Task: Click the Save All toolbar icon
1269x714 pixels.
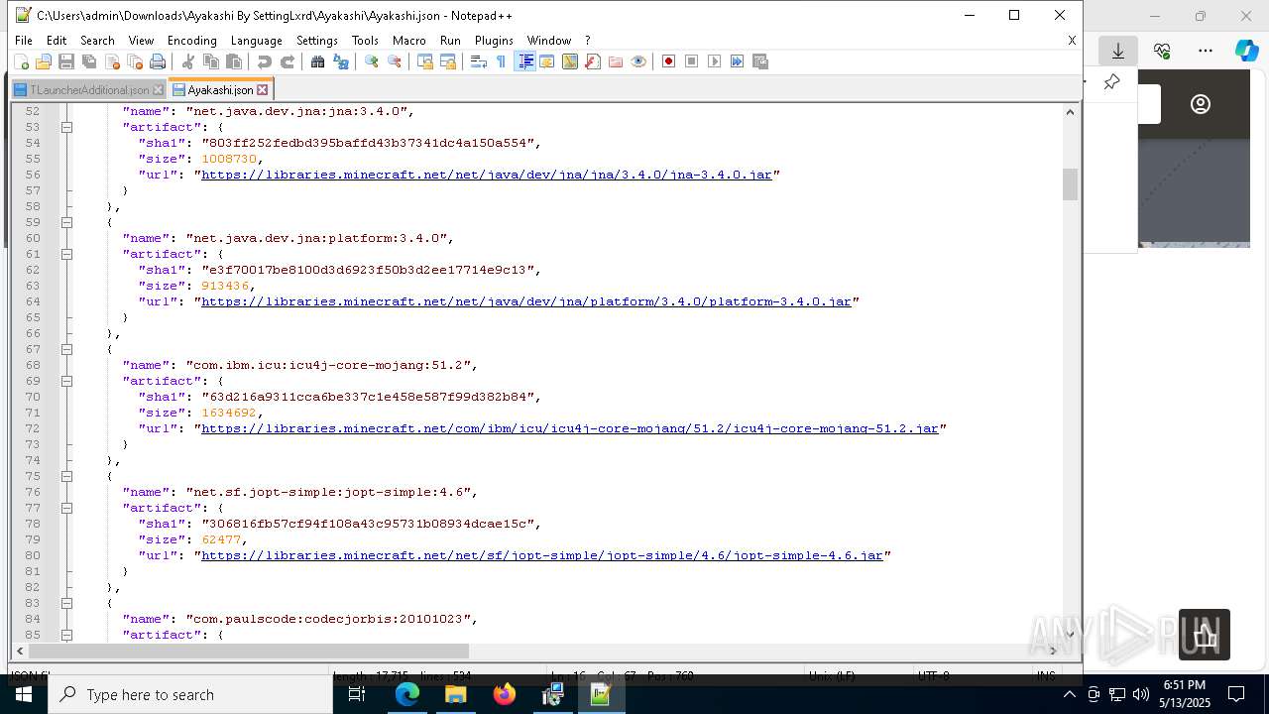Action: click(x=89, y=61)
